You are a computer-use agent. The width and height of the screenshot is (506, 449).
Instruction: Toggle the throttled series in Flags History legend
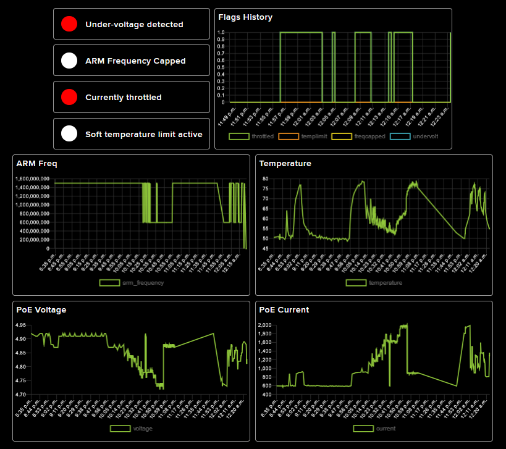tap(251, 136)
